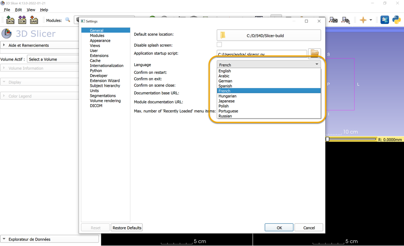
Task: Open the Help menu
Action: tap(44, 10)
